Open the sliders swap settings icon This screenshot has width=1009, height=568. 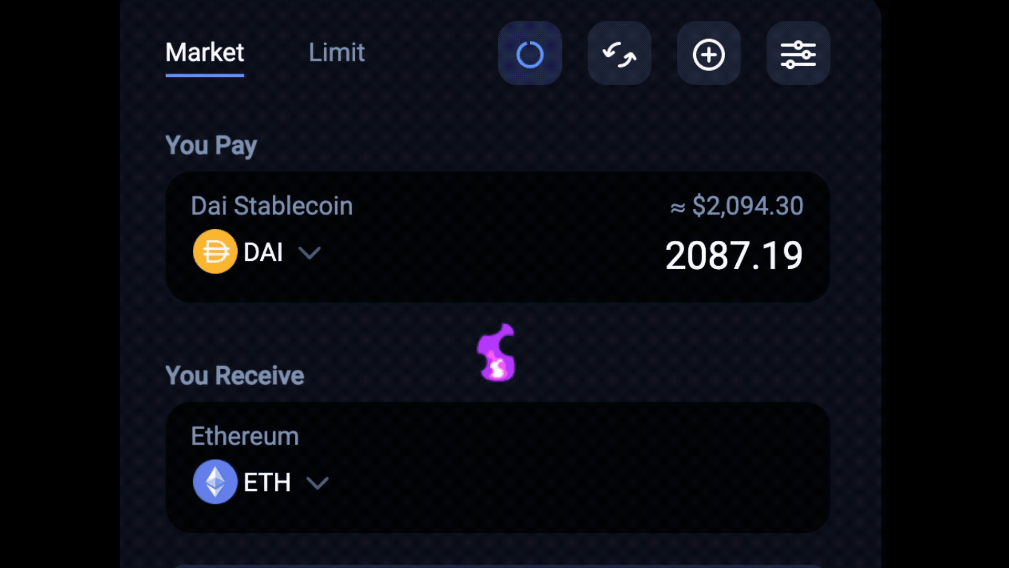(x=798, y=54)
